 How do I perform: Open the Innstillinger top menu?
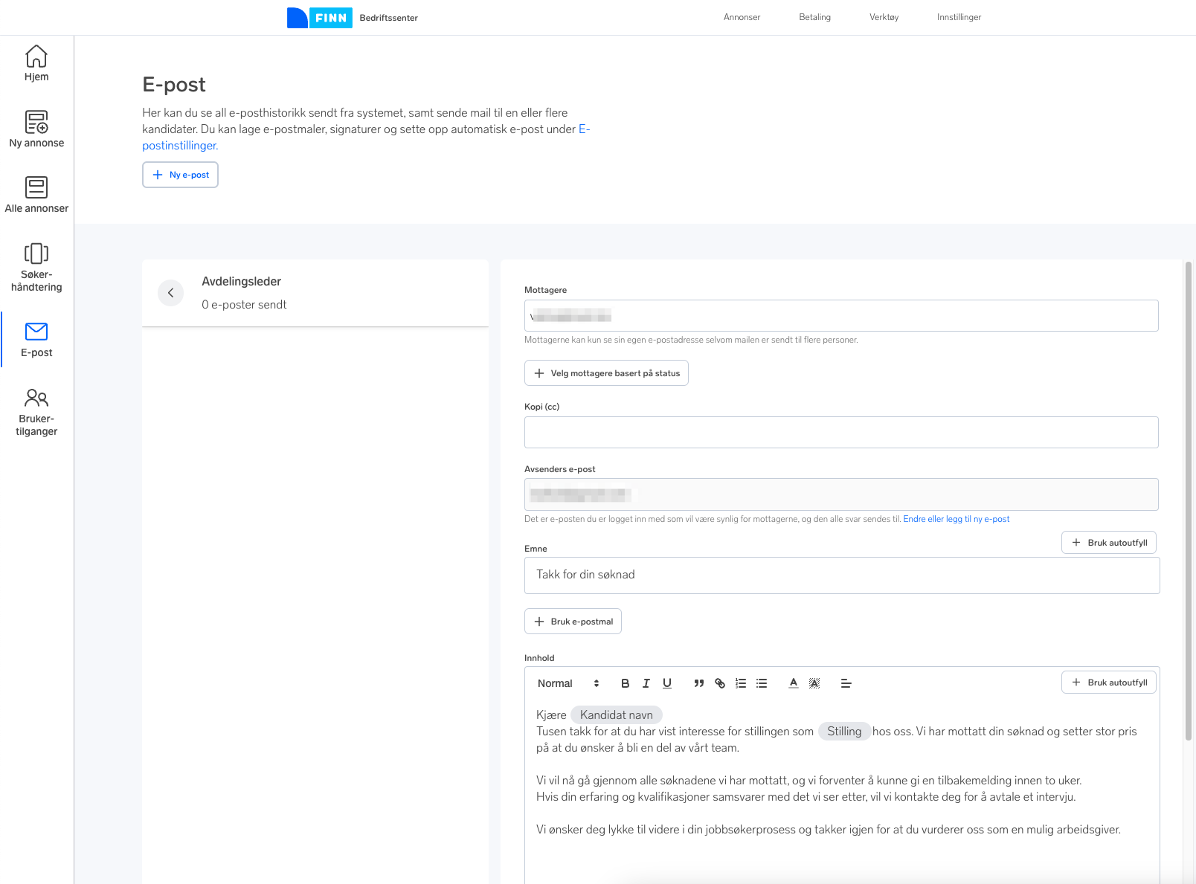959,17
